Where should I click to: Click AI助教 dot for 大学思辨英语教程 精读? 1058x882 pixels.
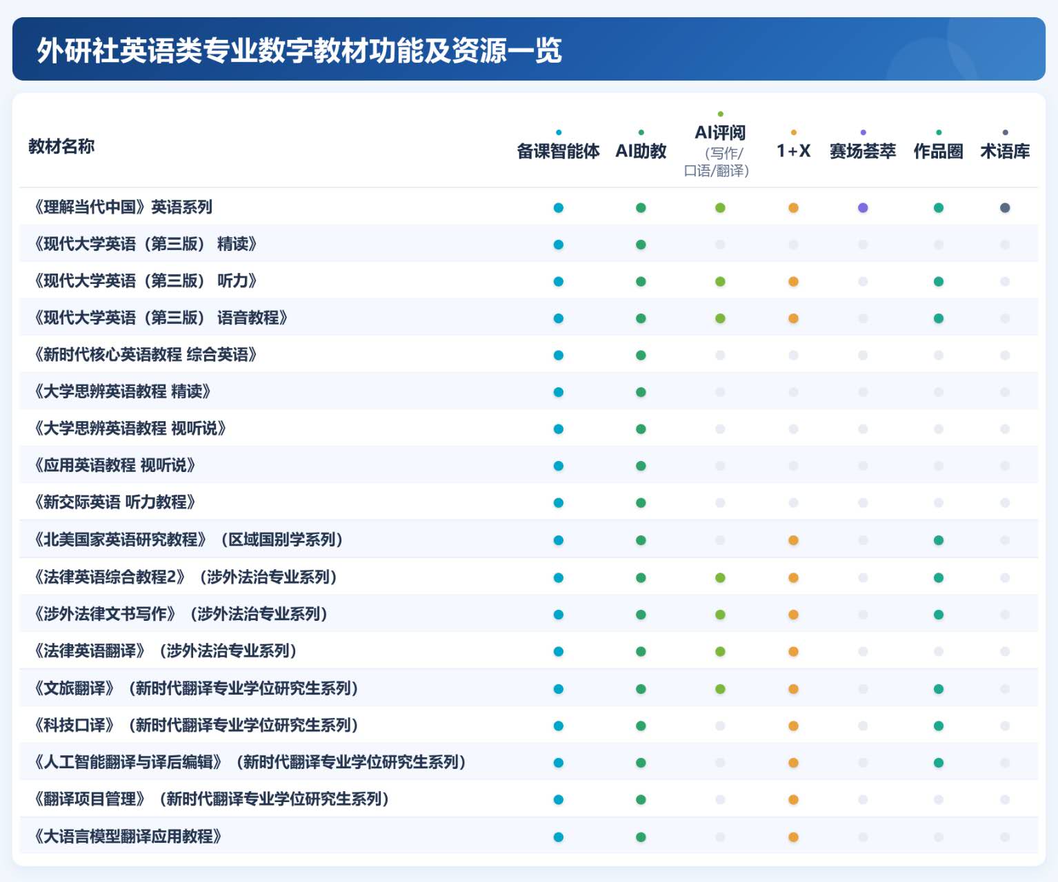(x=641, y=392)
